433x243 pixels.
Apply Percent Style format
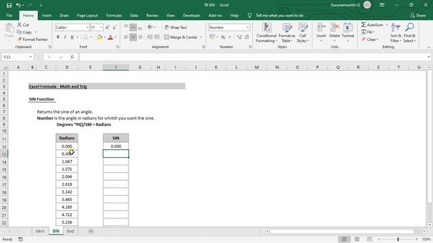click(x=223, y=37)
